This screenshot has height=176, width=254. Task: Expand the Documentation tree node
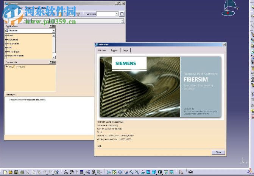6,56
